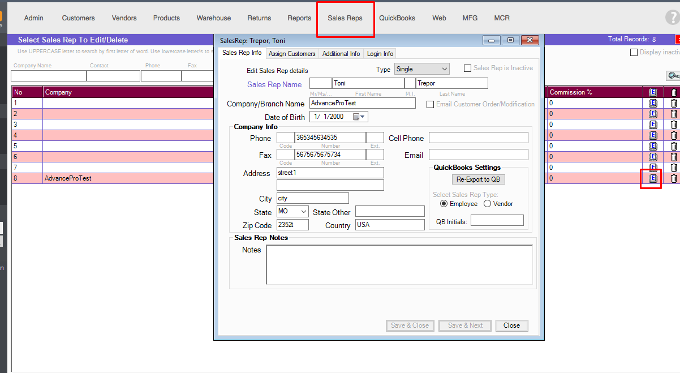680x373 pixels.
Task: Click edit icon for row 4
Action: (x=652, y=135)
